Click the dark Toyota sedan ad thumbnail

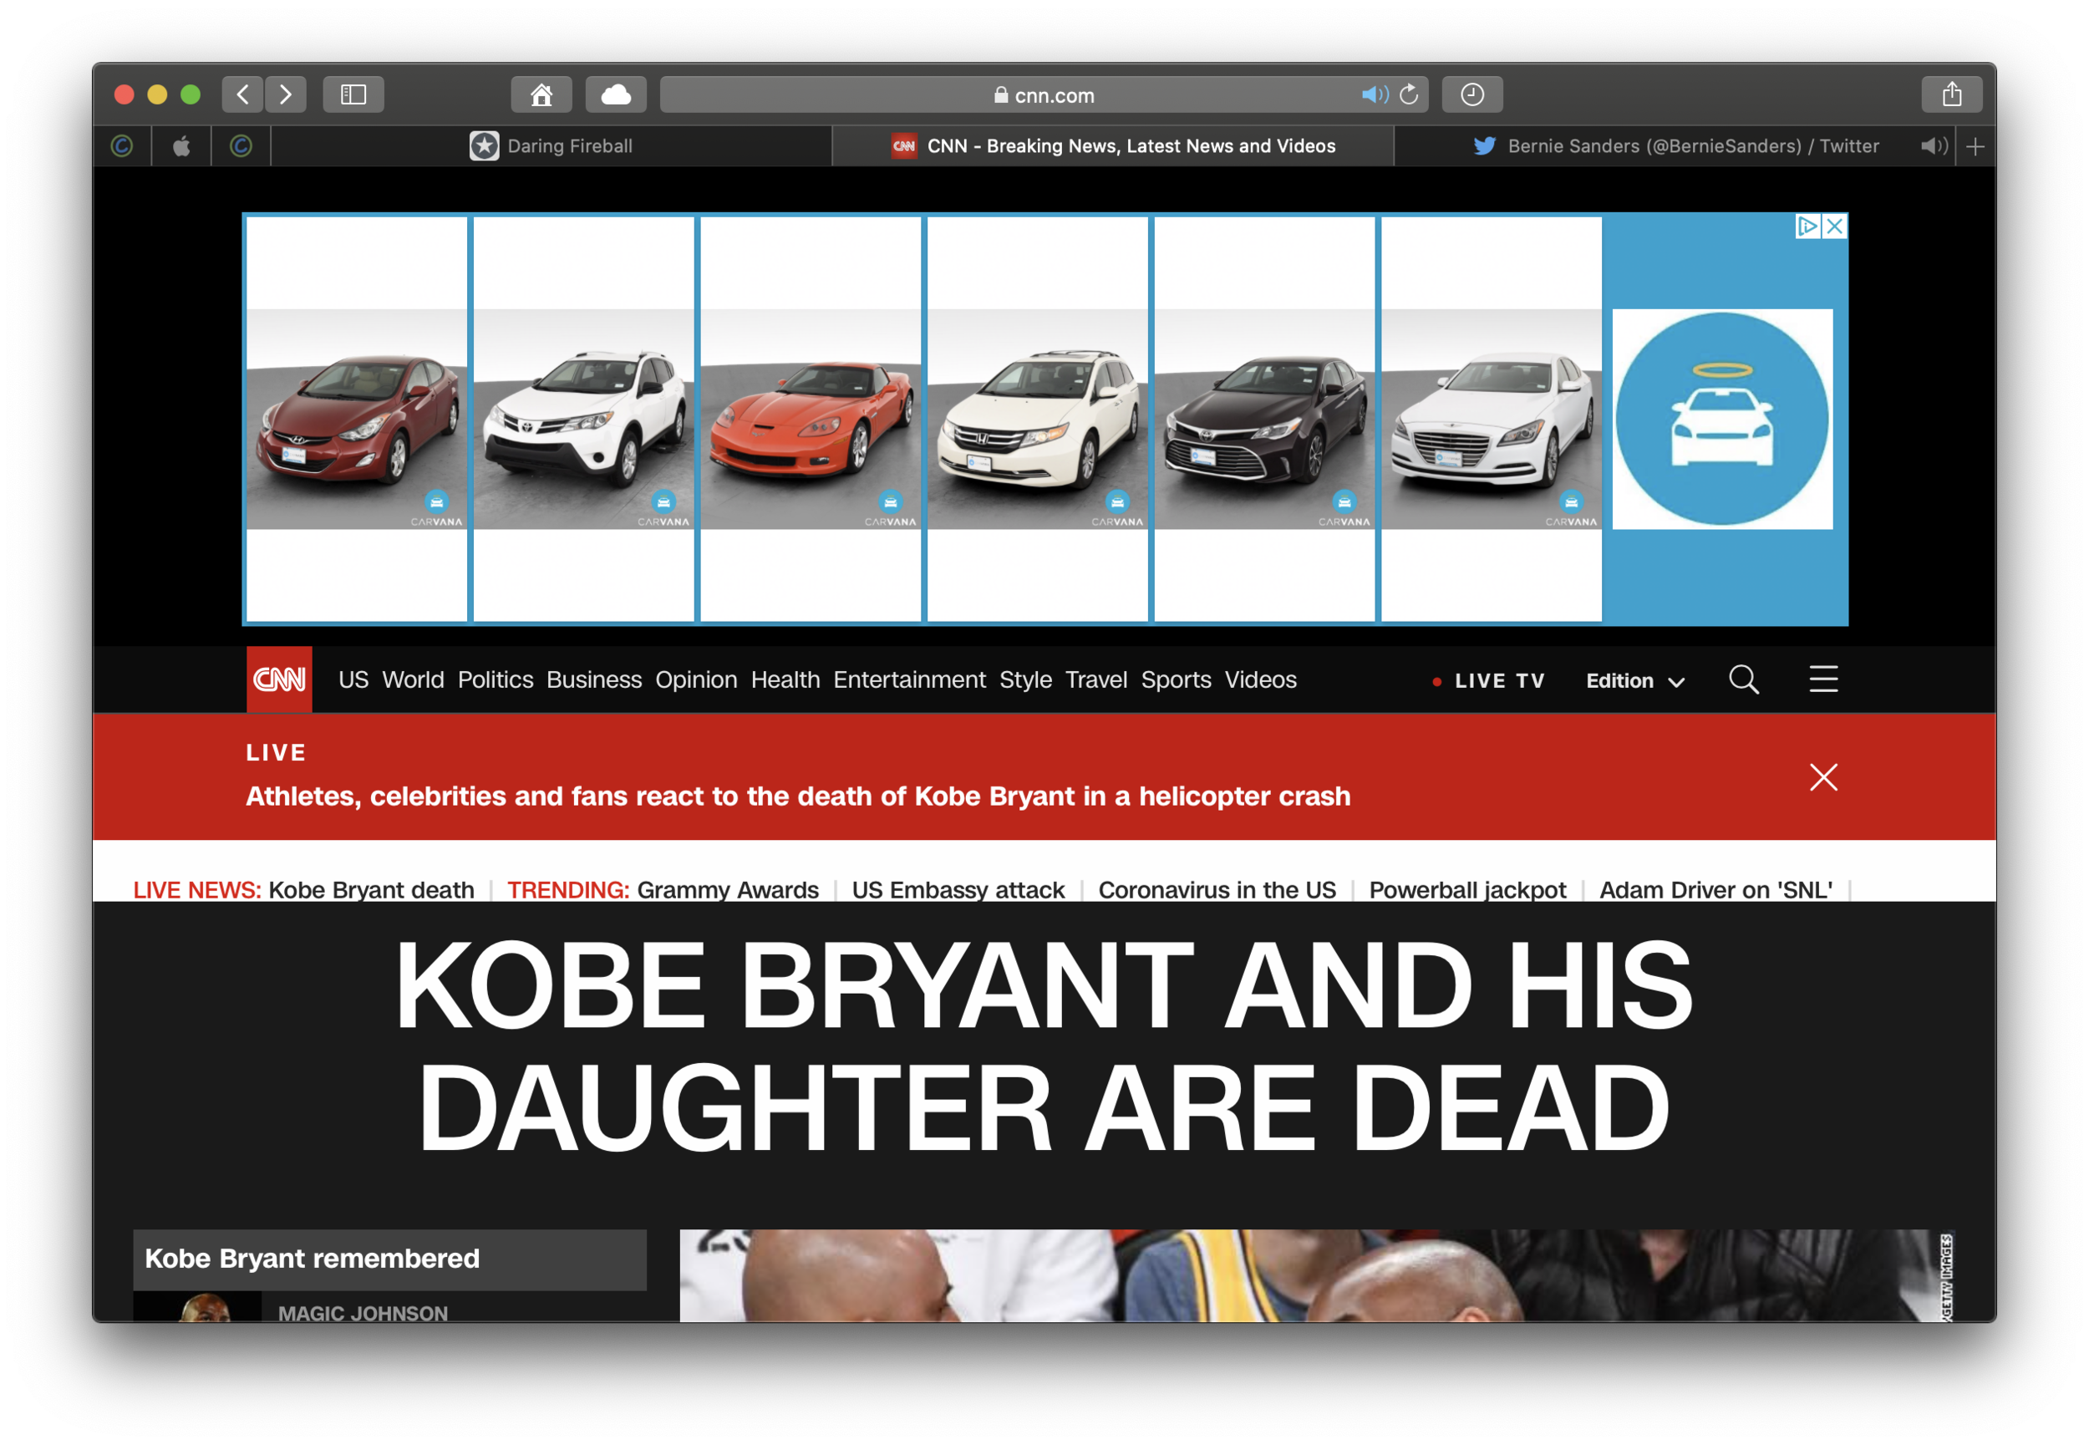click(x=1264, y=420)
